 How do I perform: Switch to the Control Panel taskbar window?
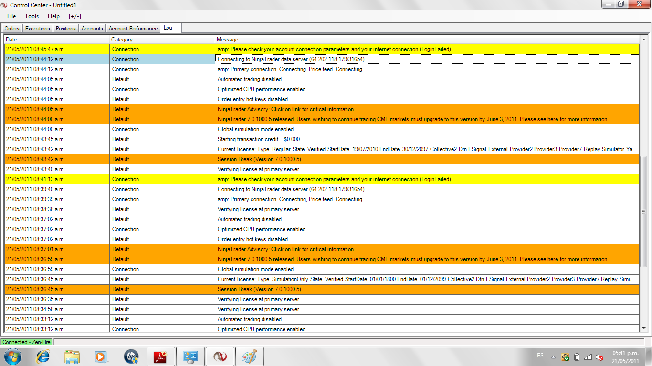[x=190, y=356]
